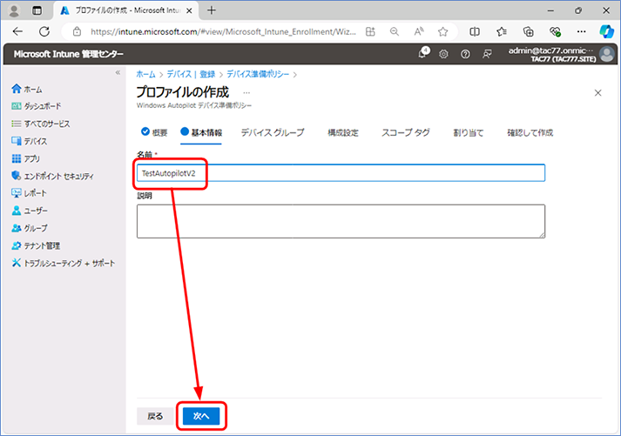Open the favorites list icon

[502, 31]
